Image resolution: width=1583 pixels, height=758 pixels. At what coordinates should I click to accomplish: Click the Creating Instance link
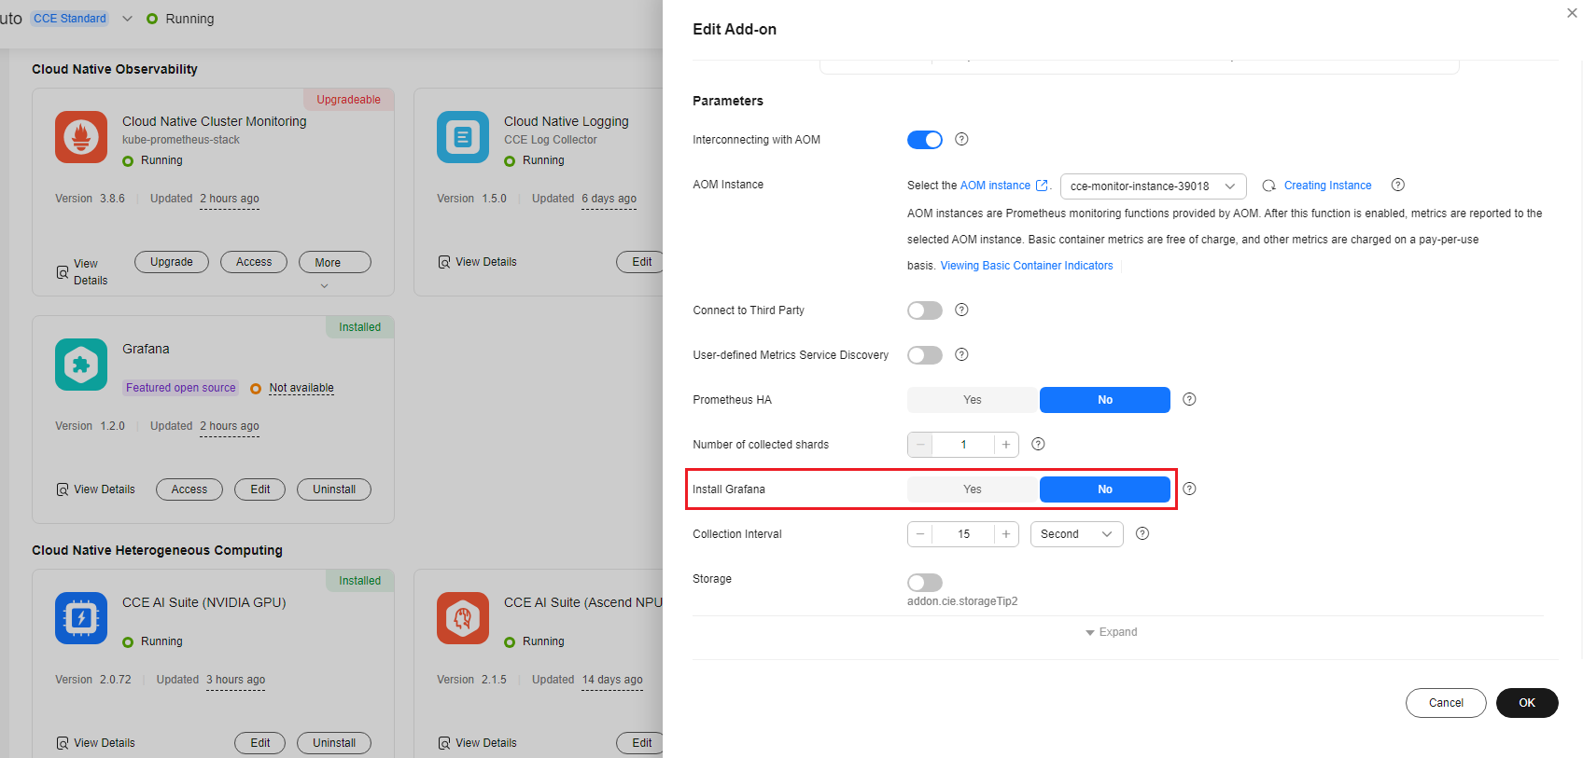(x=1327, y=186)
